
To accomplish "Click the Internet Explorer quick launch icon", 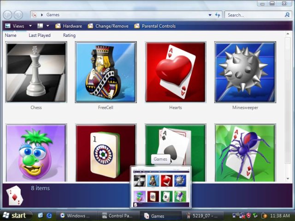I will pos(49,215).
